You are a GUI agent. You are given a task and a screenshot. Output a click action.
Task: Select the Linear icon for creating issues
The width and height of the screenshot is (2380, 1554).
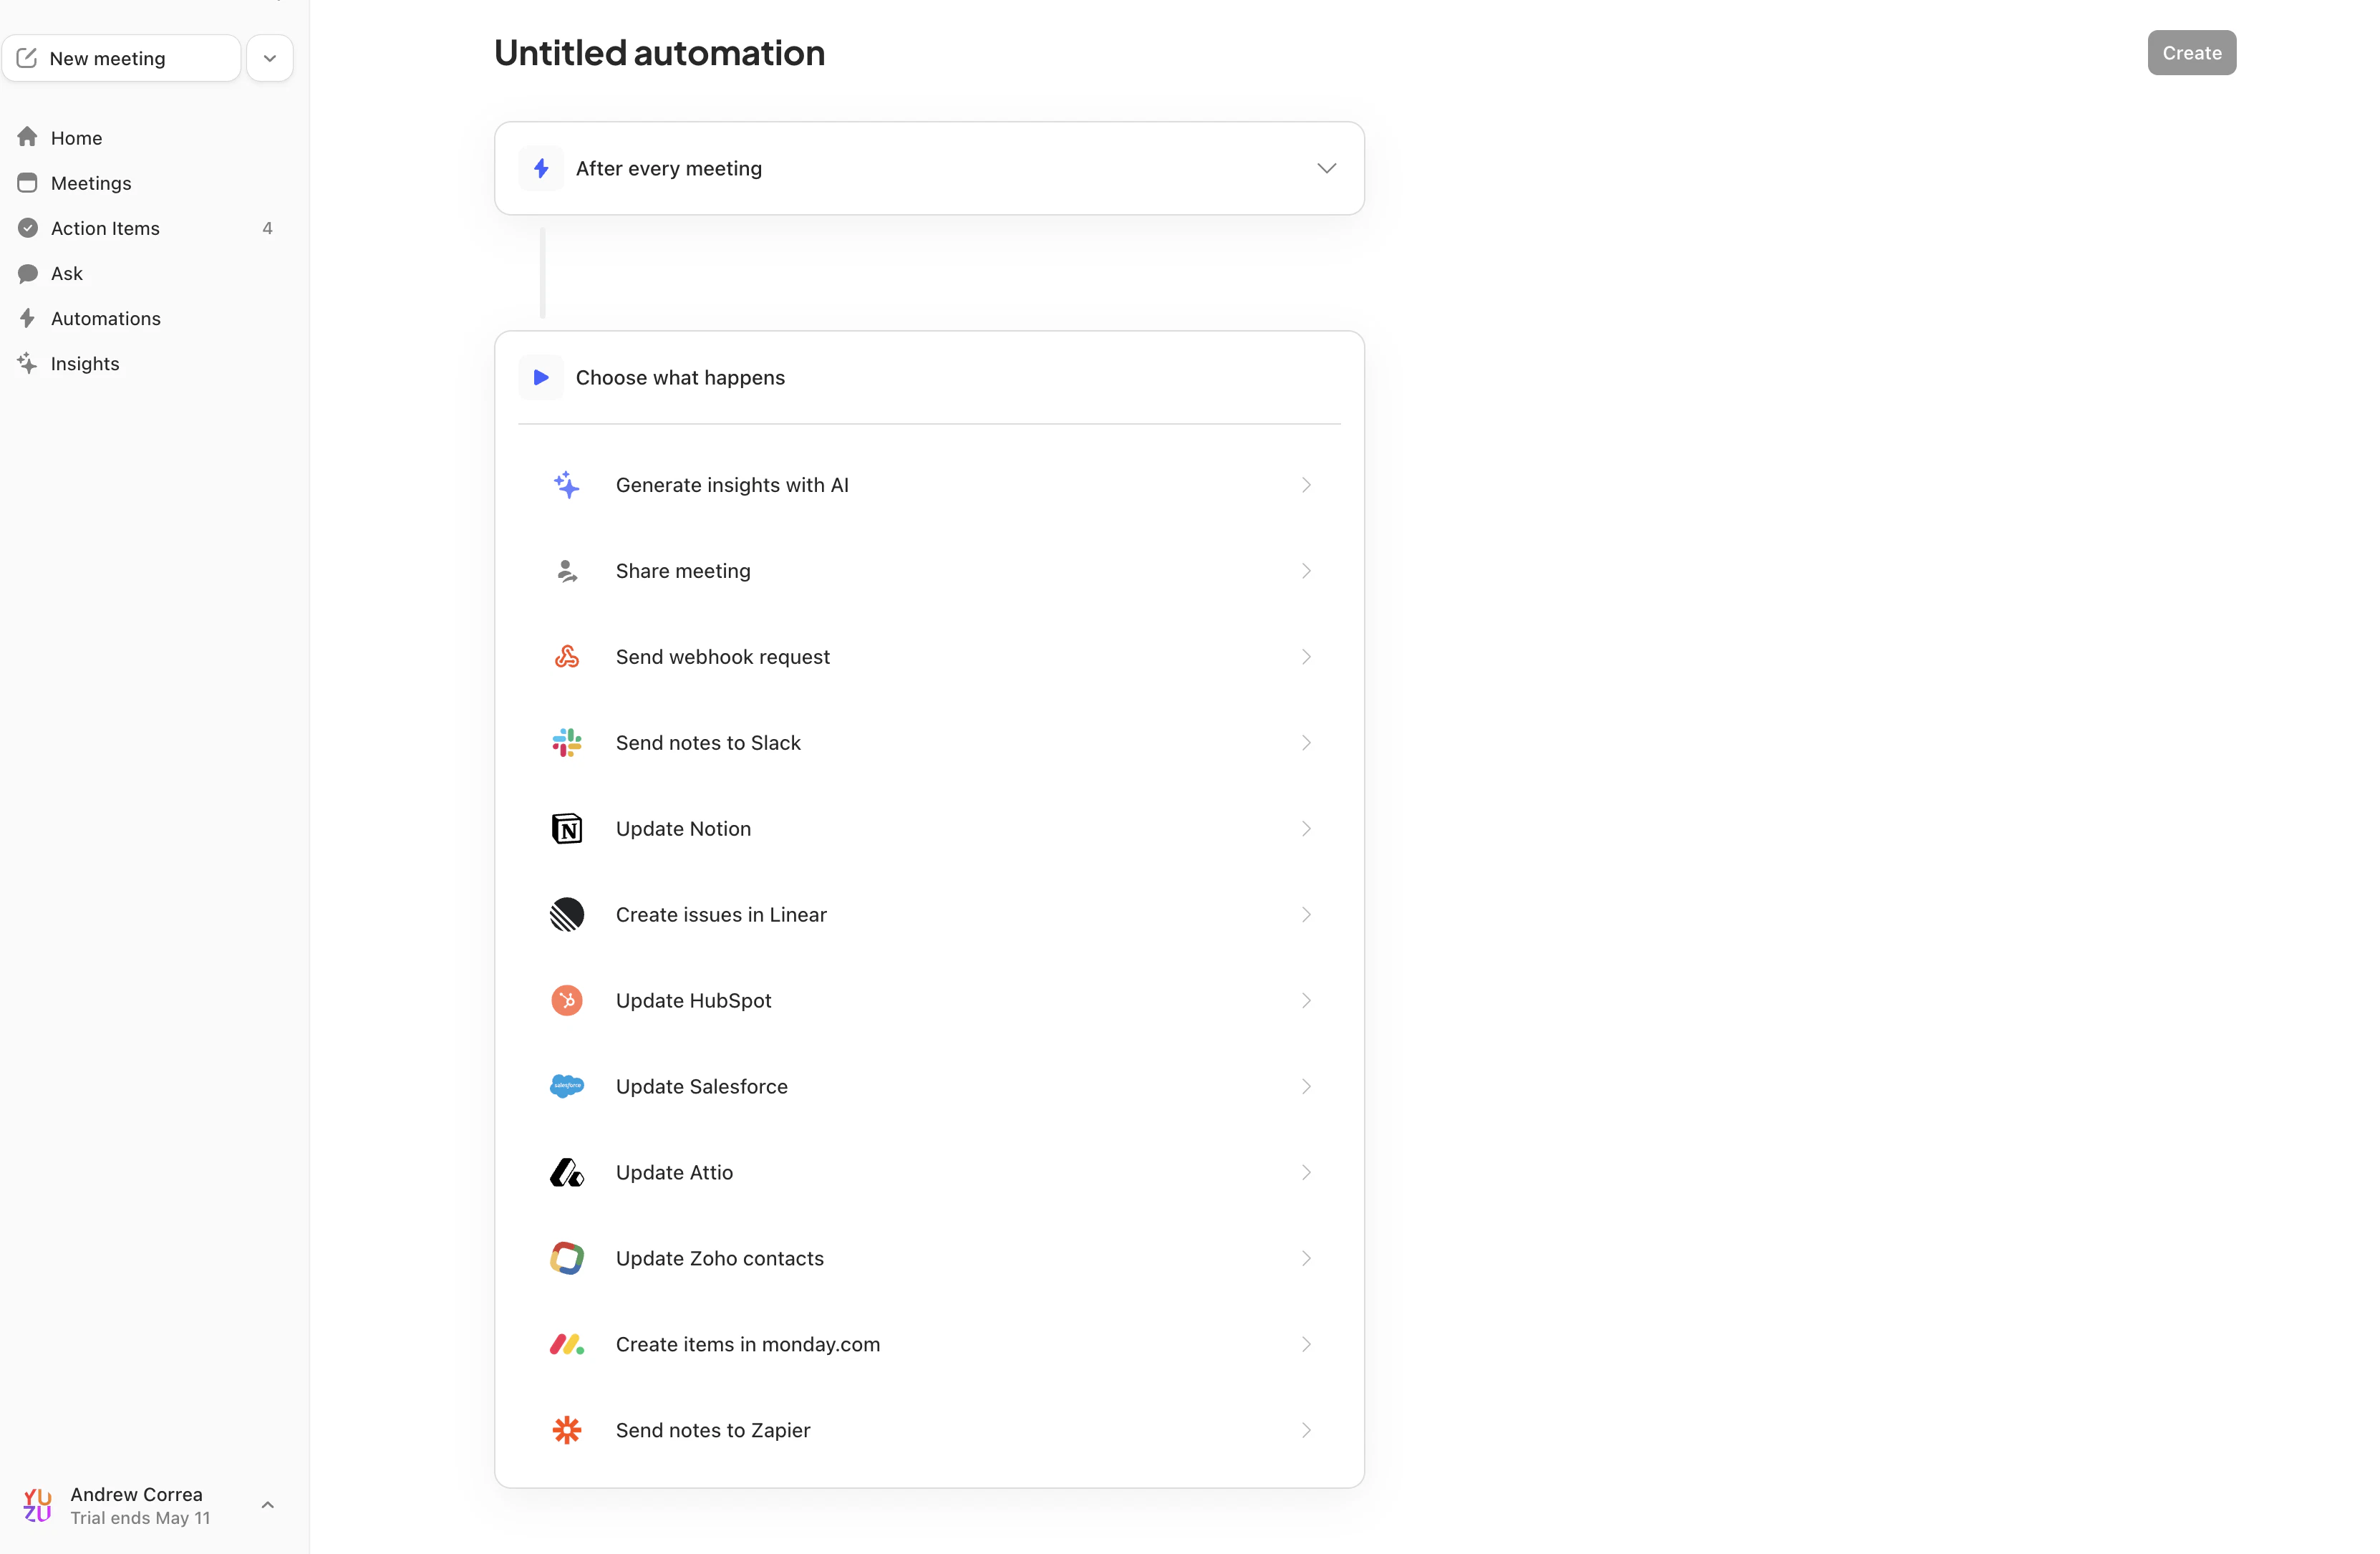(x=566, y=914)
